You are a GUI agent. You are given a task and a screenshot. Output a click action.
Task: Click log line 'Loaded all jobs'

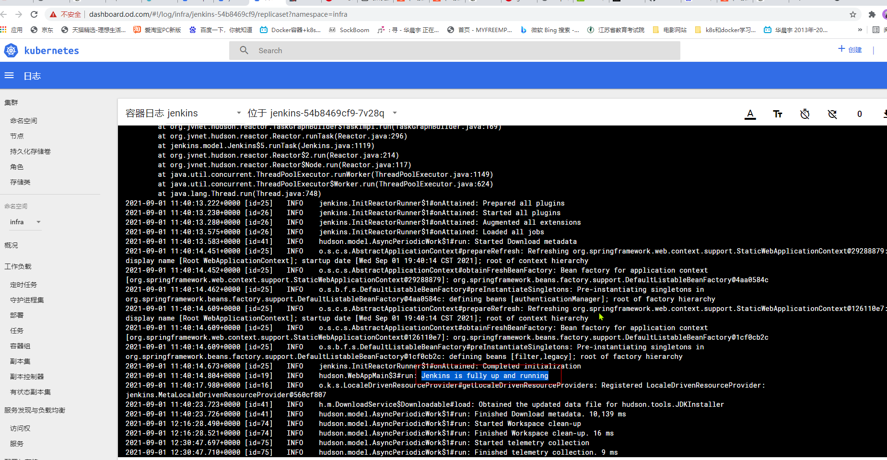tap(514, 232)
